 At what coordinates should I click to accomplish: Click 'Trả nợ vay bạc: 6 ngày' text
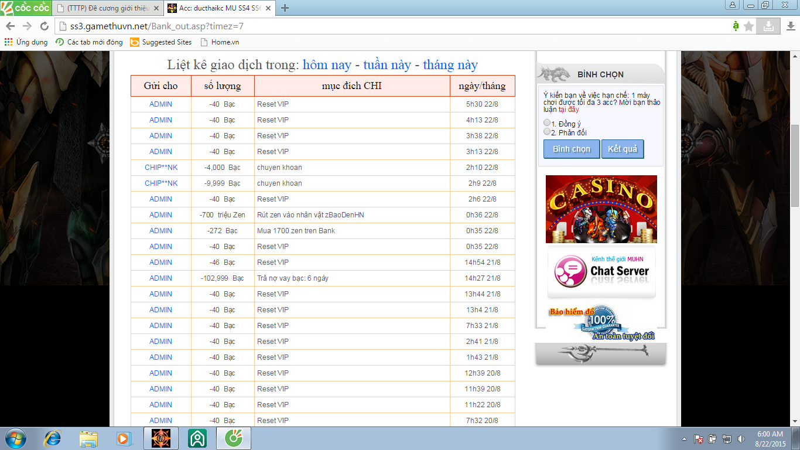[x=293, y=278]
